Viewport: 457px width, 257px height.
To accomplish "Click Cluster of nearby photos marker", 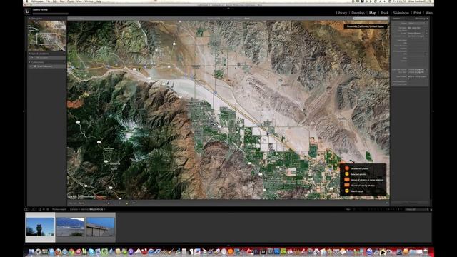I will click(x=347, y=185).
